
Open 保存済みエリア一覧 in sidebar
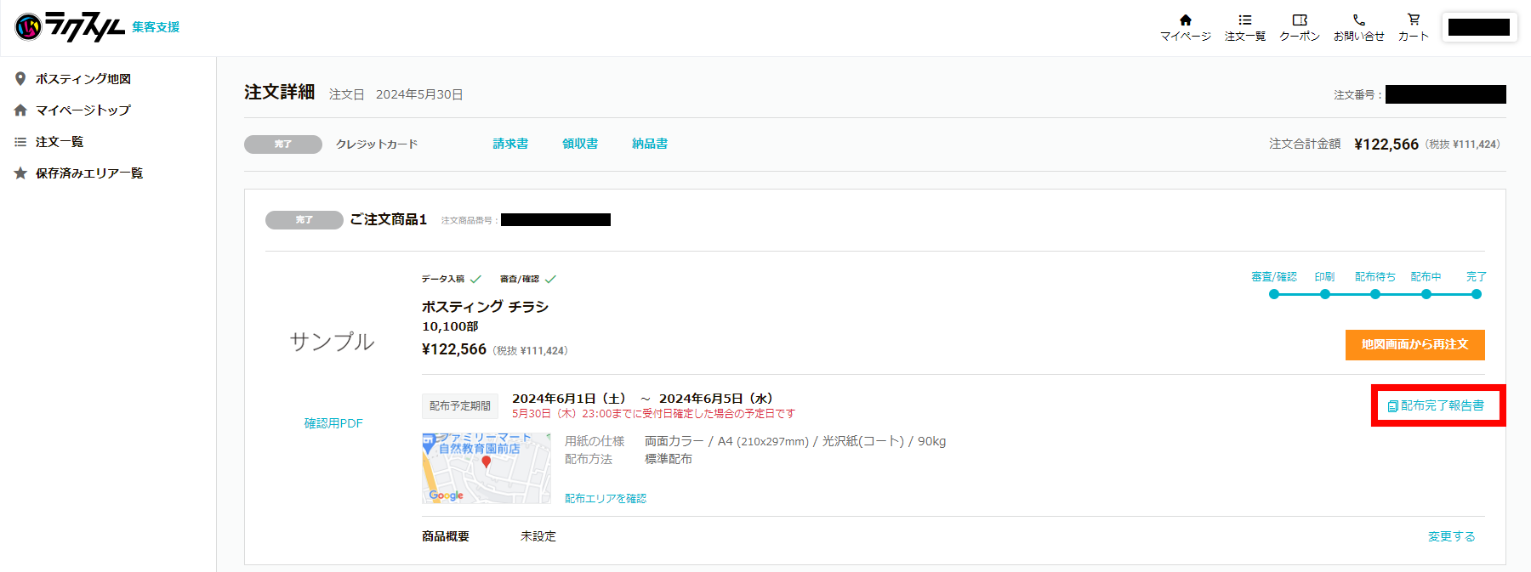coord(89,173)
